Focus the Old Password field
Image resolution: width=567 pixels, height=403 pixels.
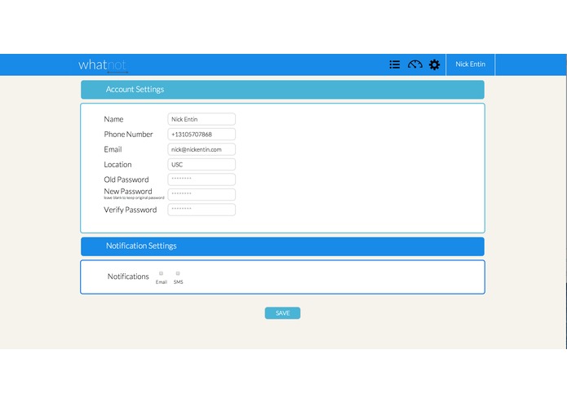202,179
